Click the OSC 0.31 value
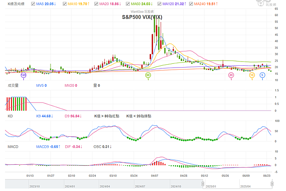The image size is (286, 191). pos(102,147)
